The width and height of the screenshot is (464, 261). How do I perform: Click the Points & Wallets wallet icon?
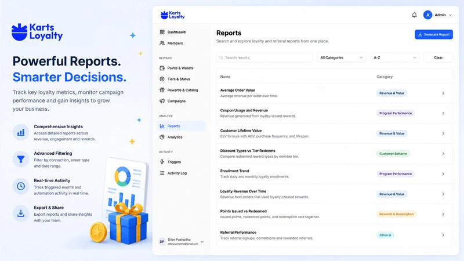pos(162,68)
